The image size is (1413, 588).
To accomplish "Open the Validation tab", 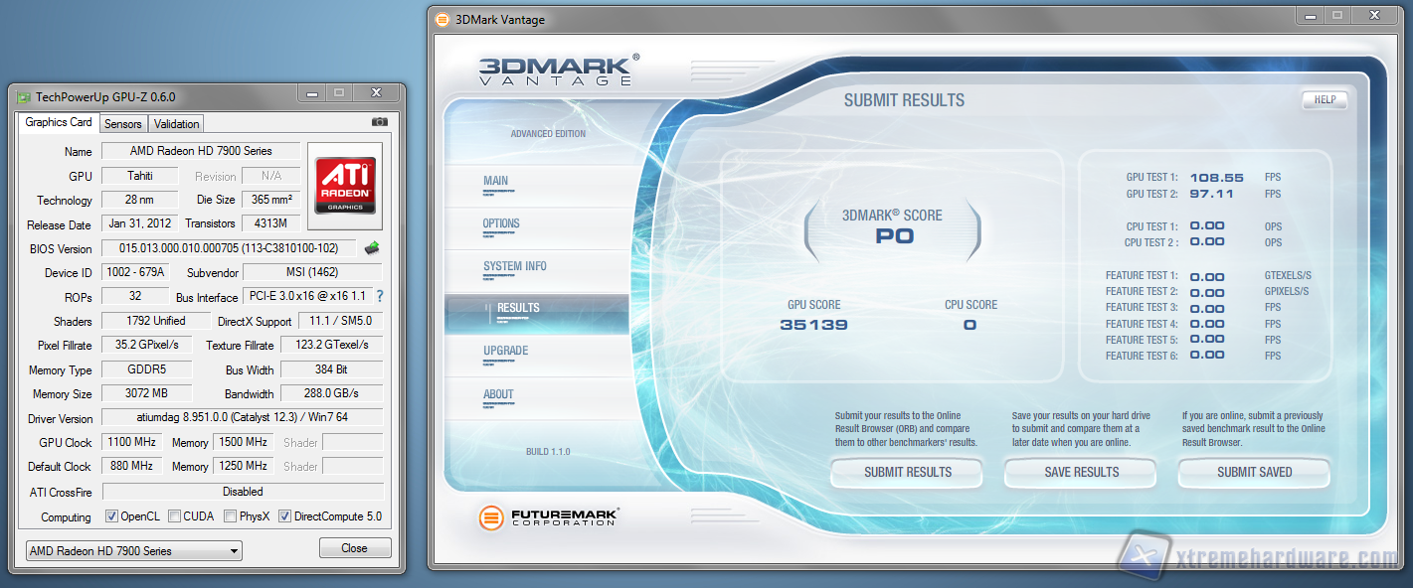I will click(x=177, y=124).
